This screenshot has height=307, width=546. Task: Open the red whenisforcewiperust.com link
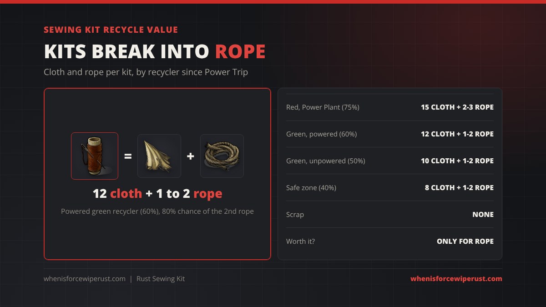[x=456, y=279]
